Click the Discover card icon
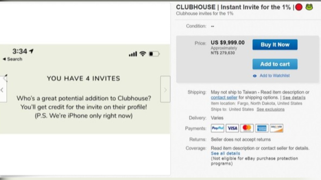The width and height of the screenshot is (321, 180). [276, 128]
